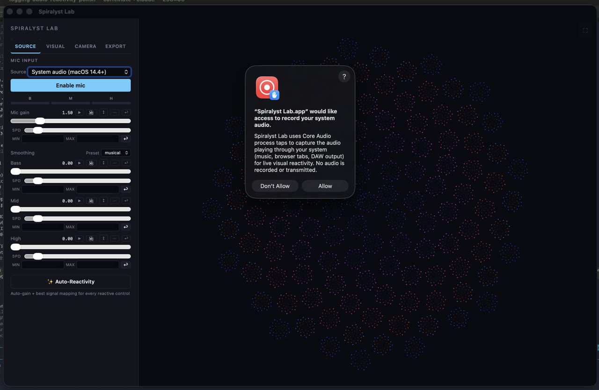The width and height of the screenshot is (599, 390).
Task: Focus the MAX field under Mic gain
Action: pos(98,139)
